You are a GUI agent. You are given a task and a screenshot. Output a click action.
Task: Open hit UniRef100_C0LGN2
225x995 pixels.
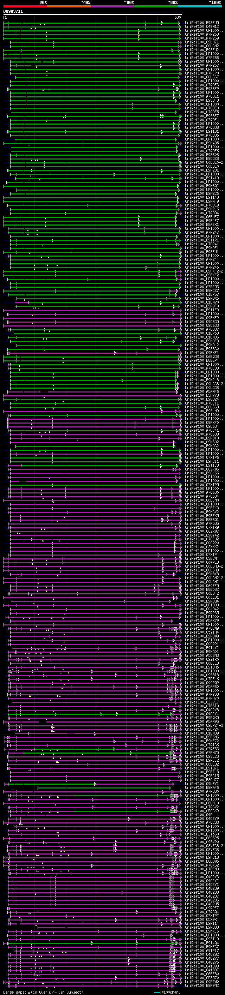(x=202, y=46)
